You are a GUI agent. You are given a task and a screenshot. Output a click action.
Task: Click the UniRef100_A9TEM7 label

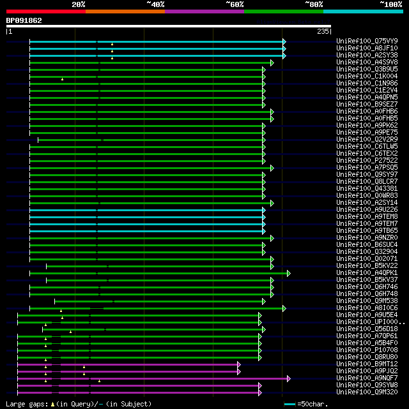tap(367, 224)
